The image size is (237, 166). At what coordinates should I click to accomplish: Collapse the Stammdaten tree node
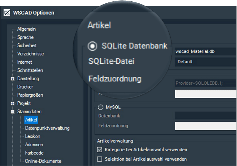(13, 112)
